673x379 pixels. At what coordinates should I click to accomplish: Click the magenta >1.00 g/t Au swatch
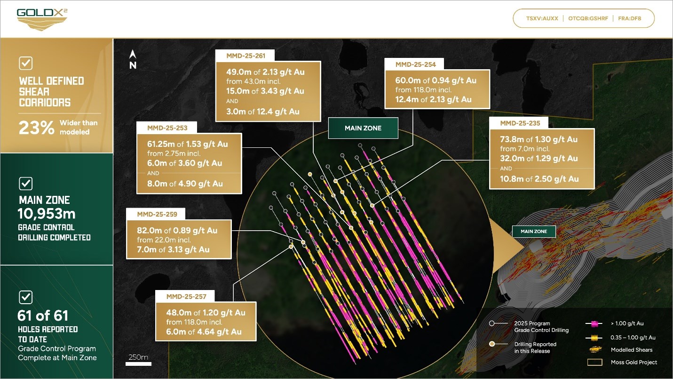pyautogui.click(x=594, y=324)
